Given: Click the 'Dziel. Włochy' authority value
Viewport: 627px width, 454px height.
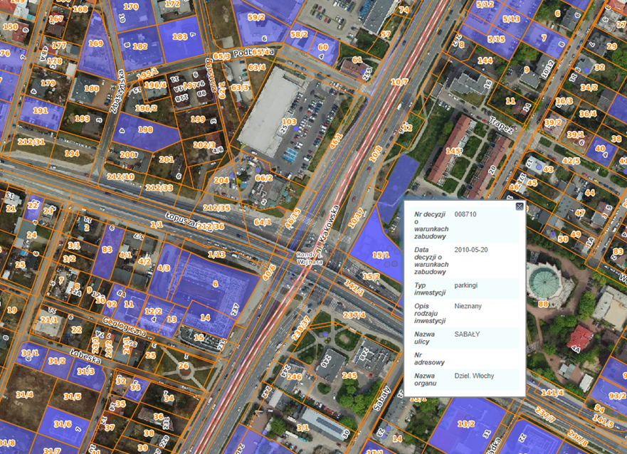Looking at the screenshot, I should pyautogui.click(x=474, y=375).
